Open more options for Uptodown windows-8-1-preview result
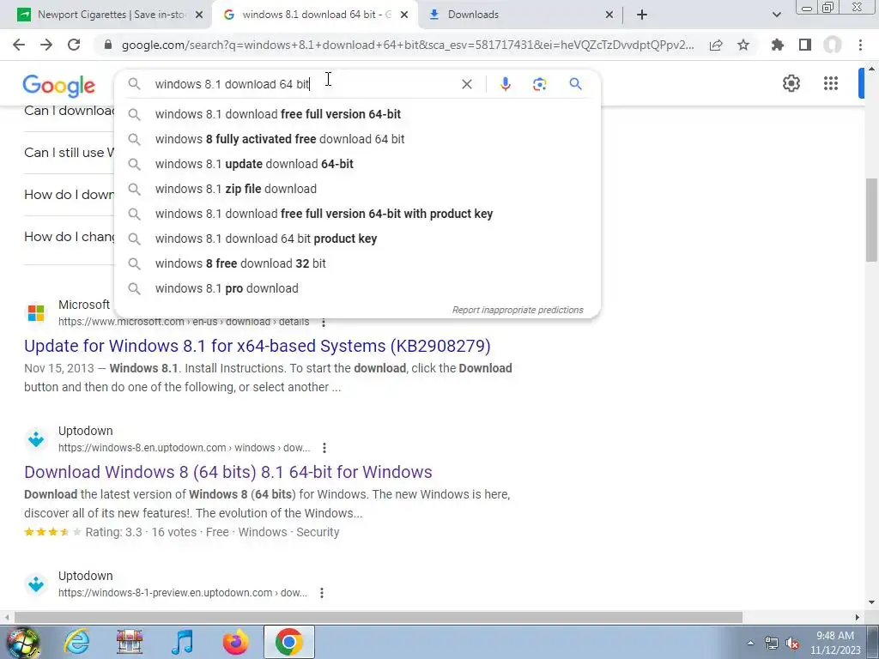 point(322,593)
